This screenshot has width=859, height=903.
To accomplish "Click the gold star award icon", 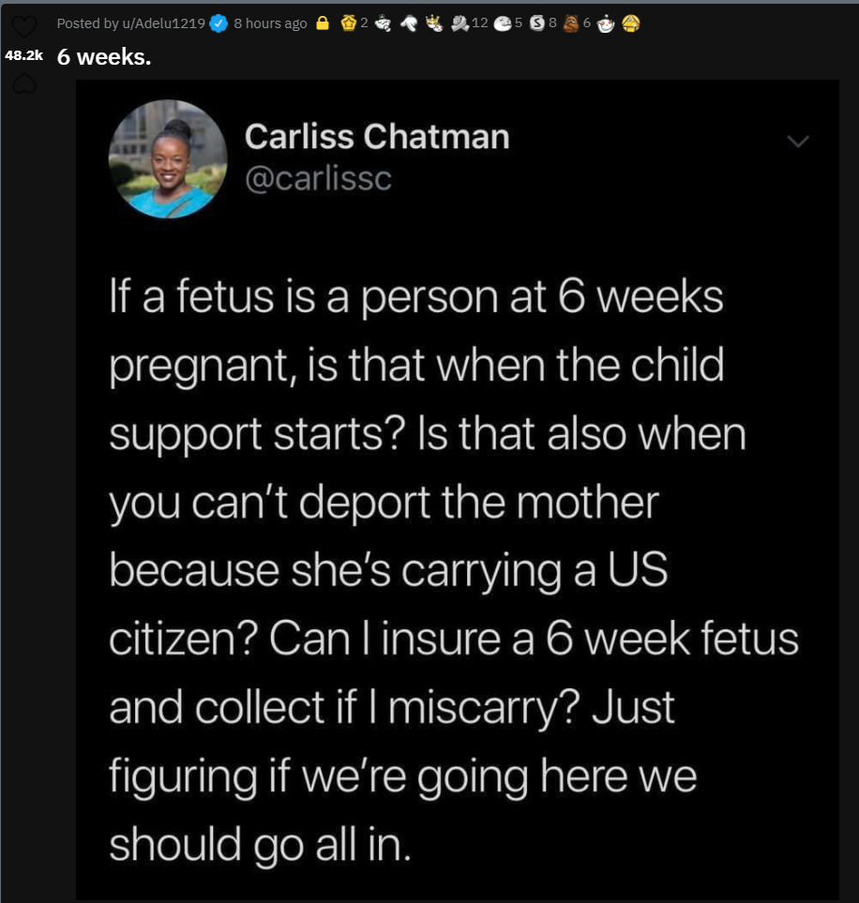I will click(x=349, y=23).
